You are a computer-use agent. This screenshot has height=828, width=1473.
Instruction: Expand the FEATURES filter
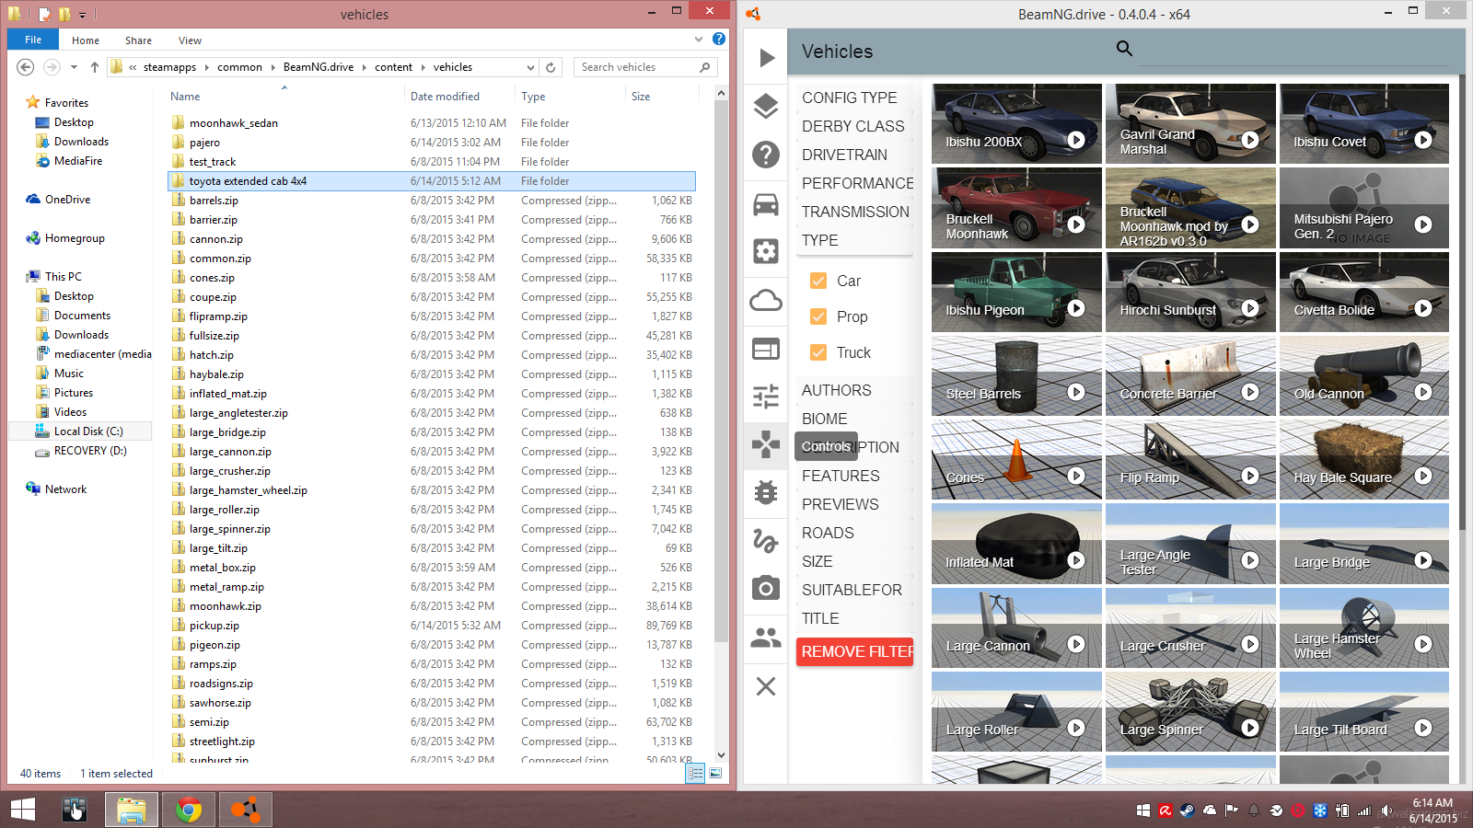(854, 476)
